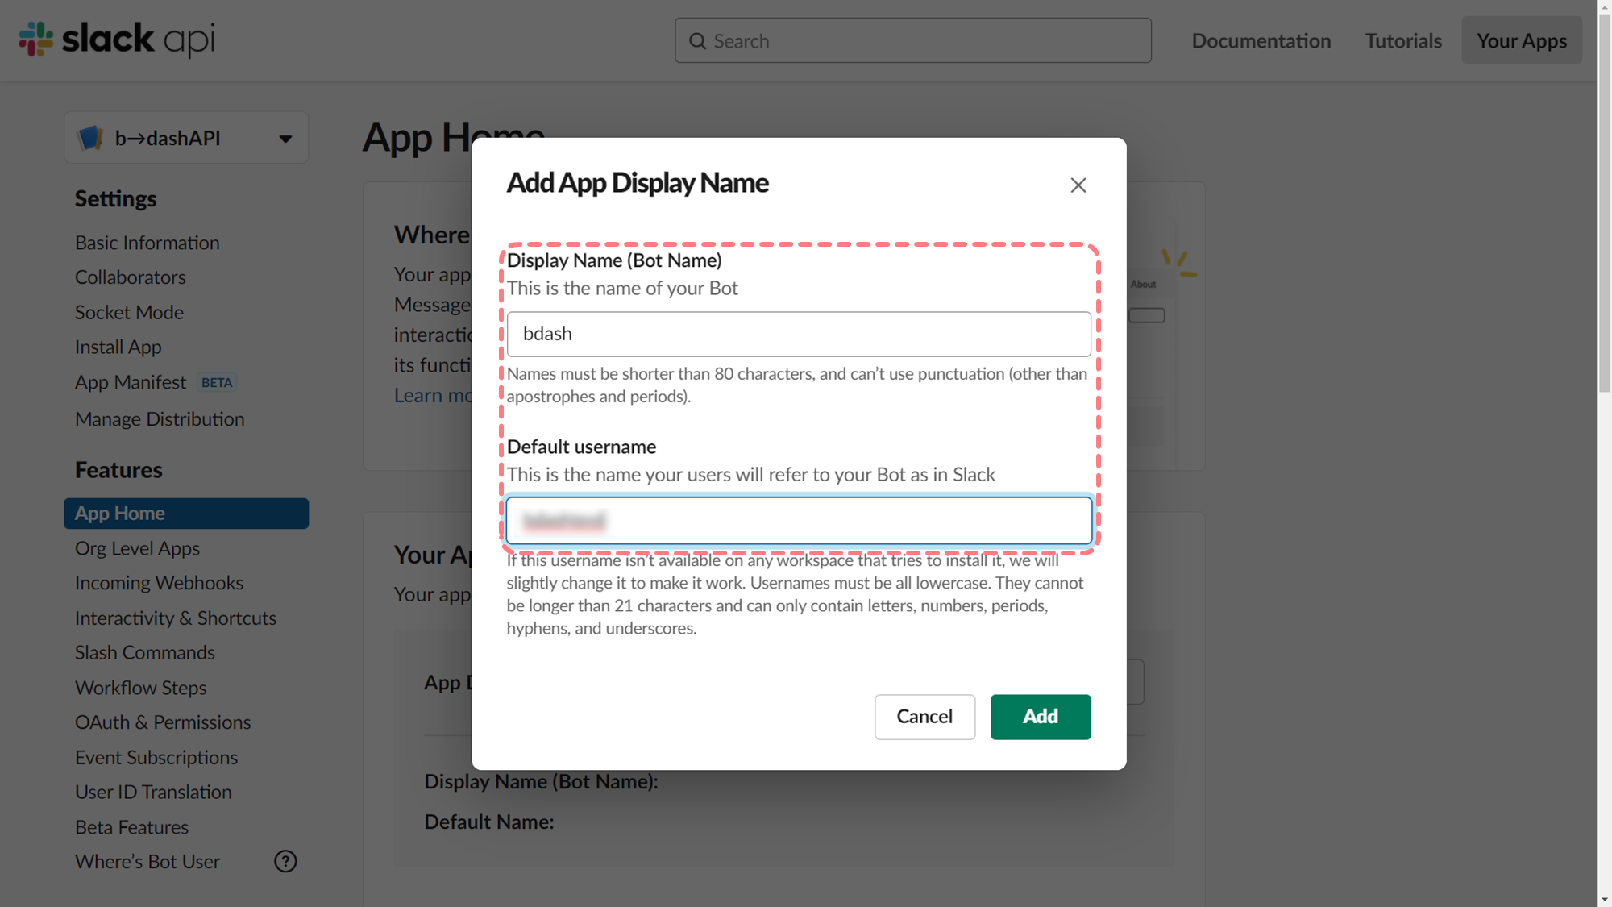Open Manage Distribution page
1612x907 pixels.
160,419
